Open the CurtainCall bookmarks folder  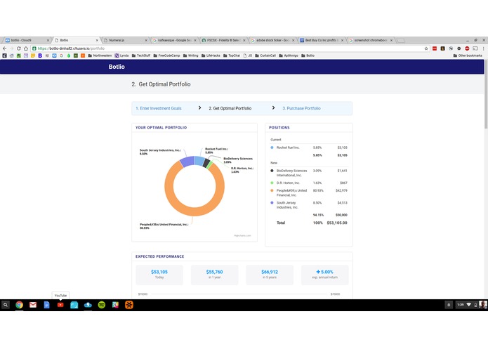265,55
